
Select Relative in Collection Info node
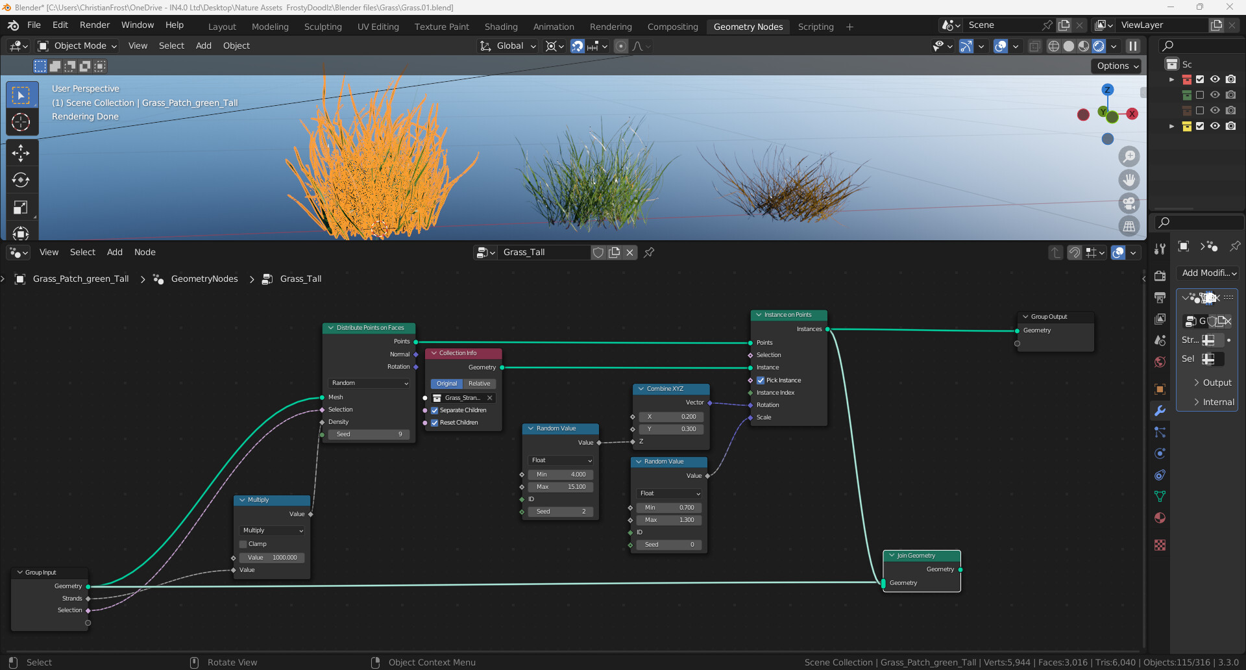click(479, 384)
